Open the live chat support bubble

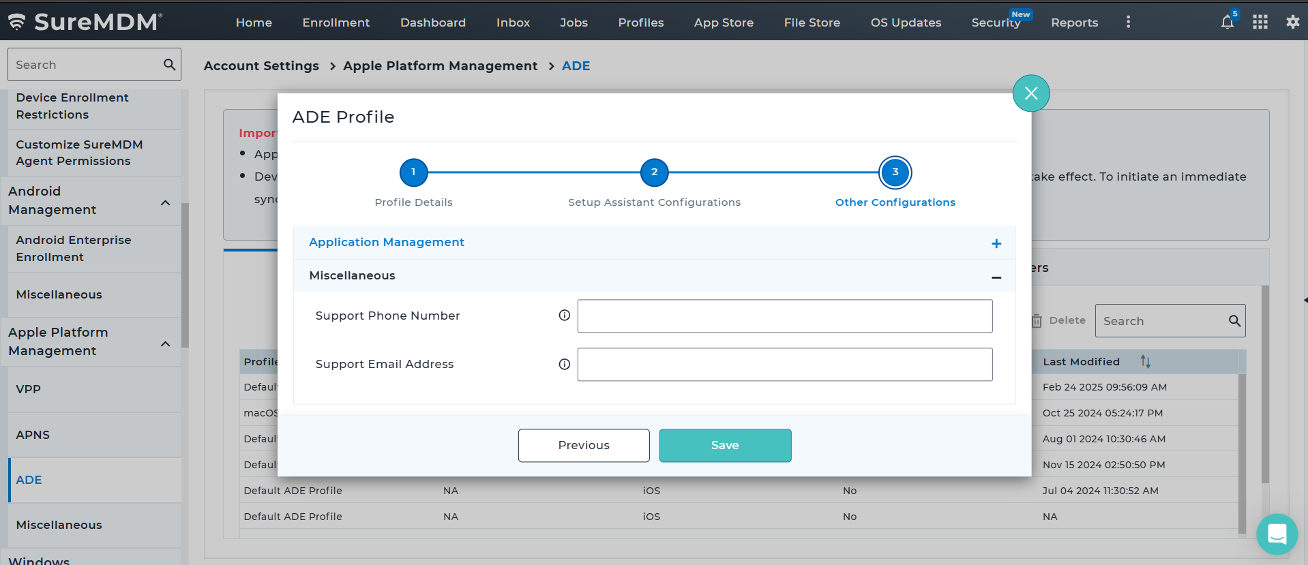click(1277, 534)
